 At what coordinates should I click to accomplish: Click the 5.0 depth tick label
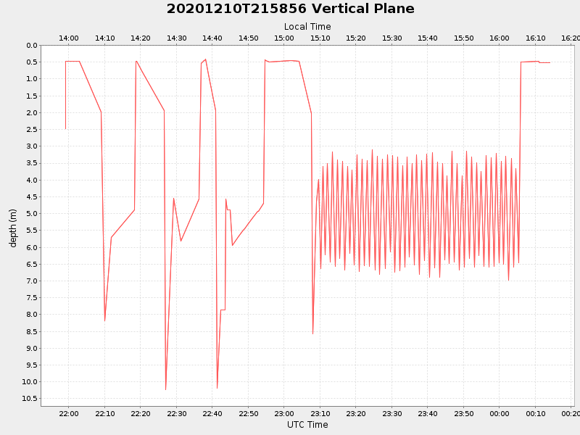[x=32, y=214]
